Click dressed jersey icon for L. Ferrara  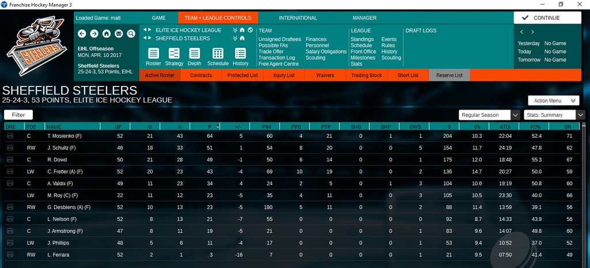point(10,255)
